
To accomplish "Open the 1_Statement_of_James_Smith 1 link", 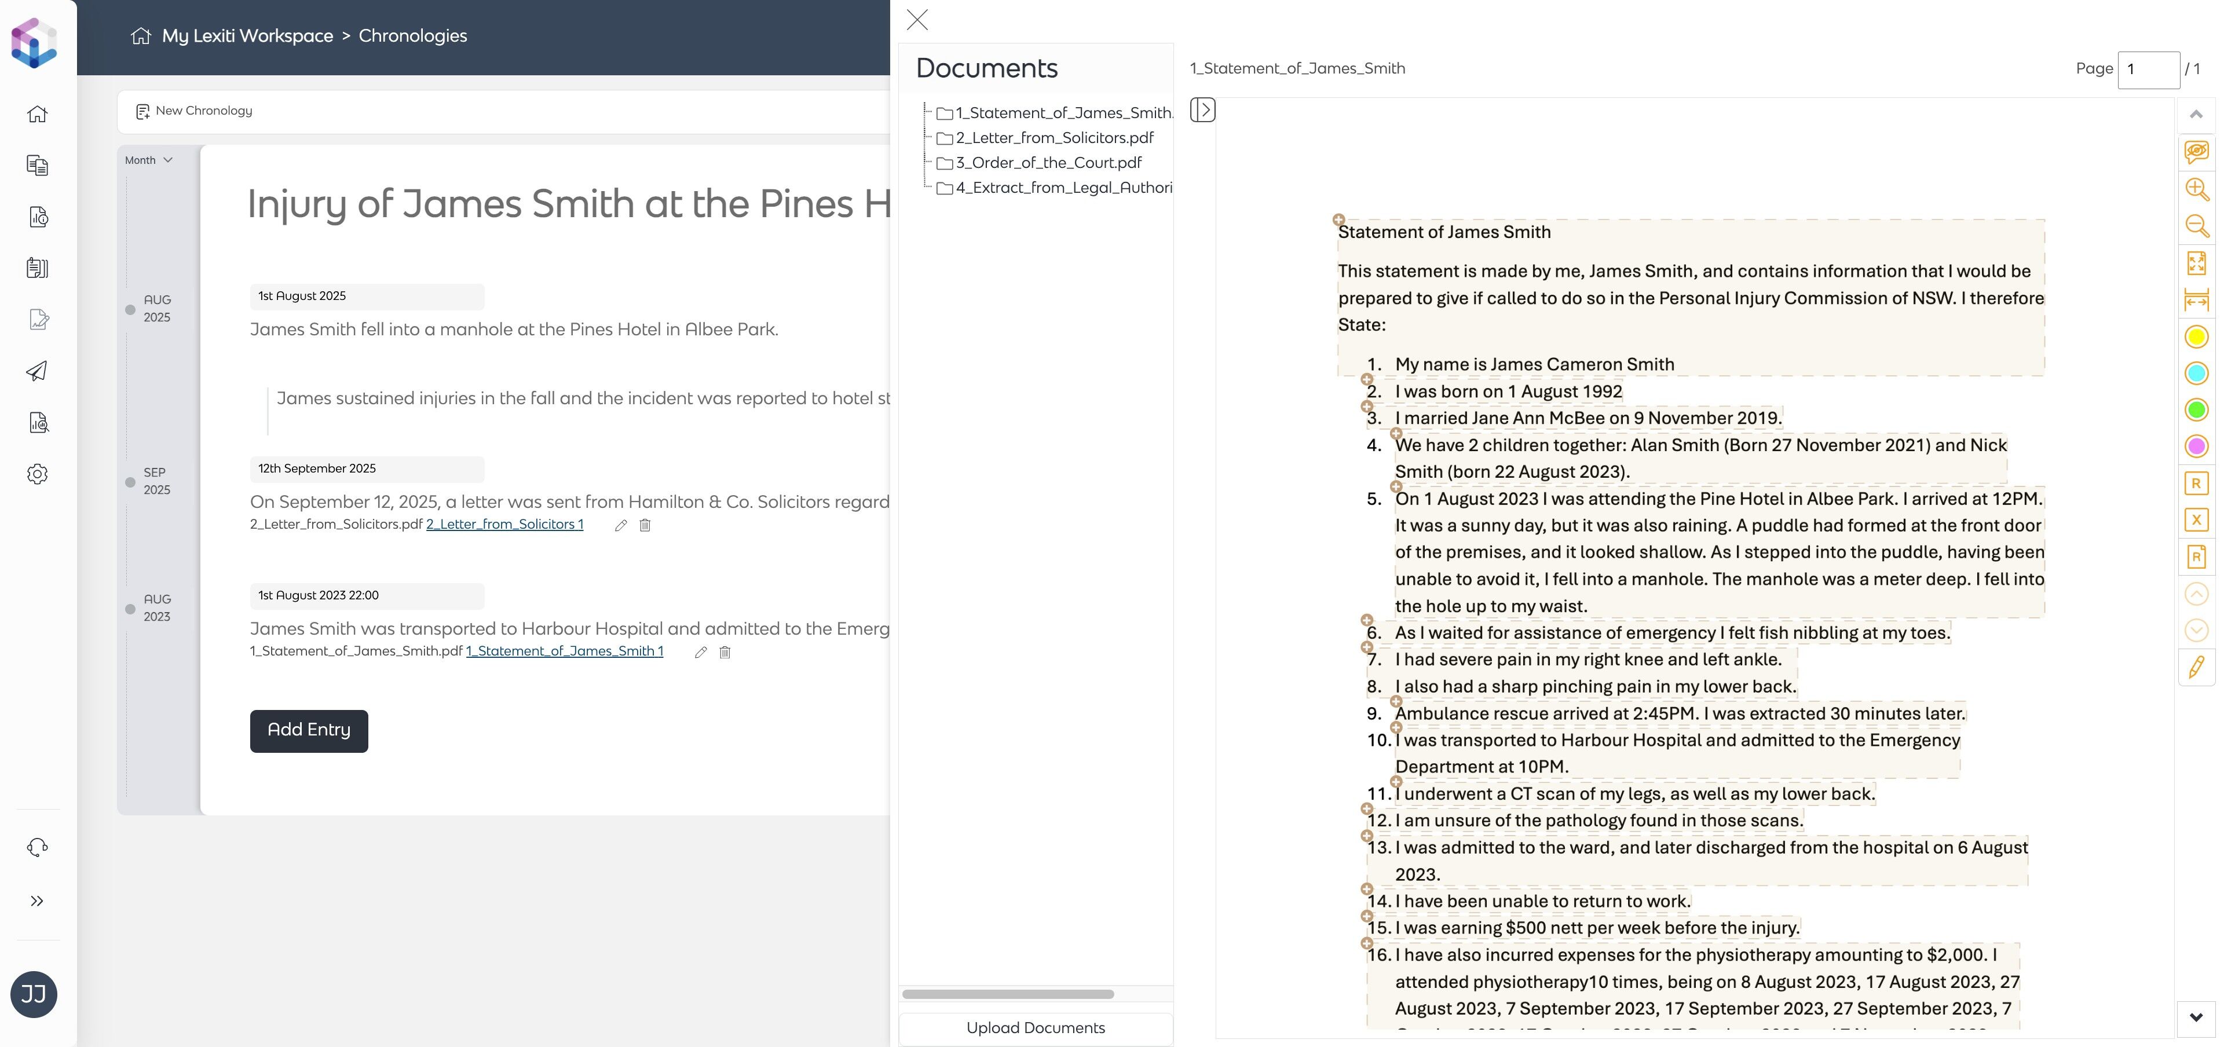I will (x=564, y=651).
